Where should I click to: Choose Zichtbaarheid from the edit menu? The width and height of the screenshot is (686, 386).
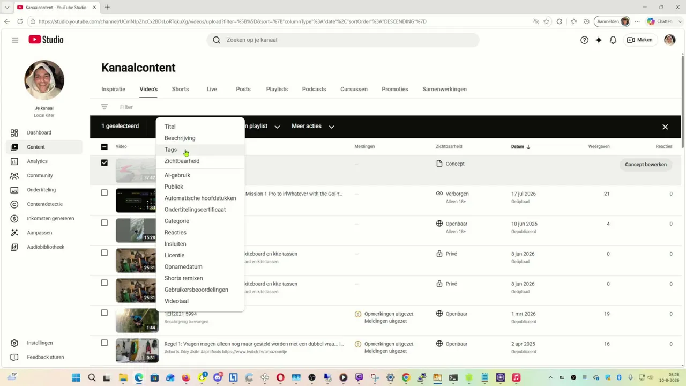tap(200, 161)
